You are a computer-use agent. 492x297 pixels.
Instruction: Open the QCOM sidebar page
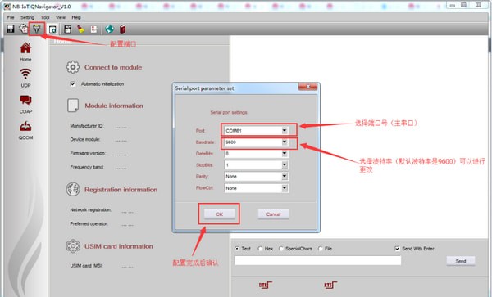click(x=25, y=130)
